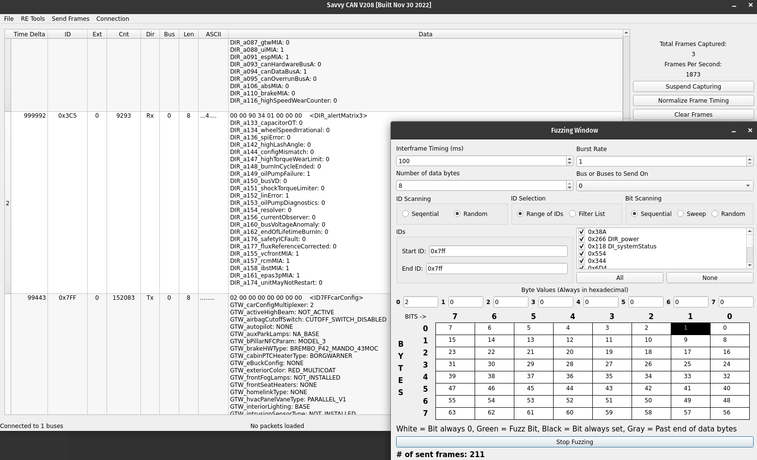
Task: Click the ASCII column header
Action: tap(213, 34)
